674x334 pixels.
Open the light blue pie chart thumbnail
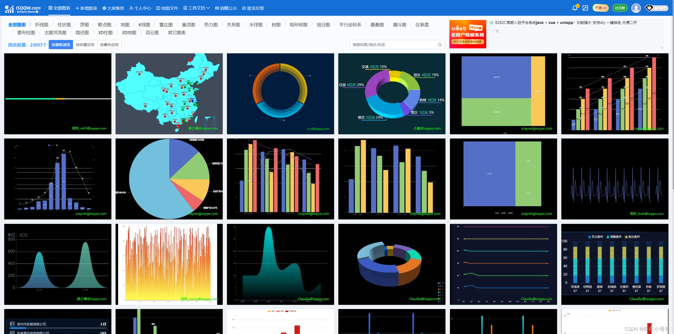tap(169, 179)
